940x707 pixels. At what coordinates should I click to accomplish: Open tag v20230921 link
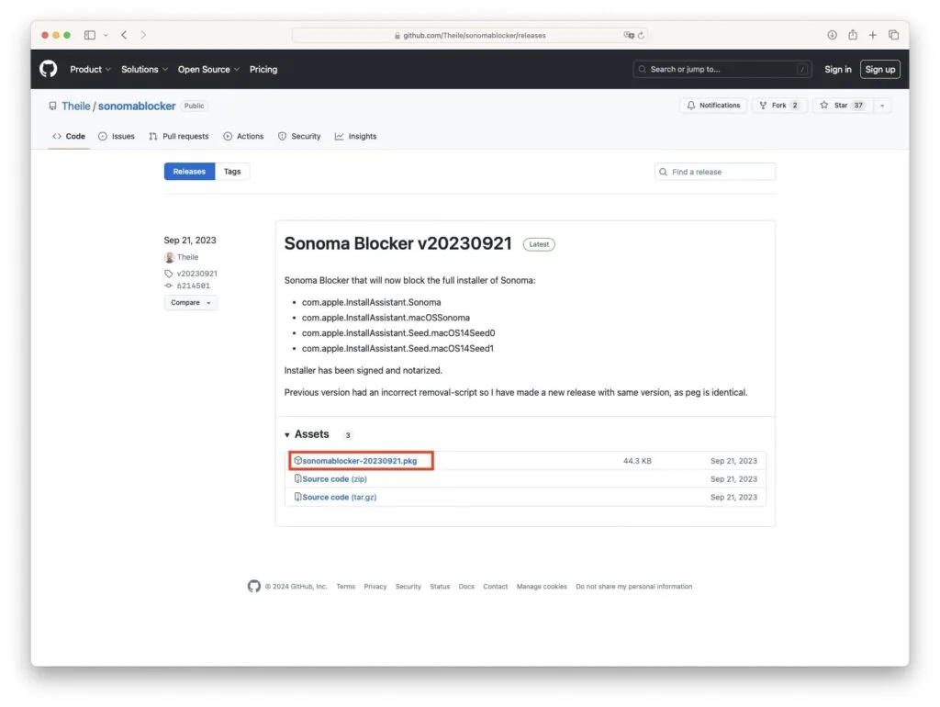(x=196, y=274)
